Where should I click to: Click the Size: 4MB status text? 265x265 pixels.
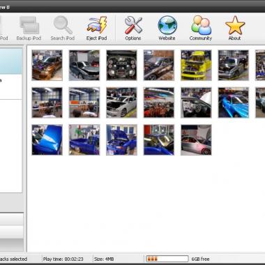pyautogui.click(x=104, y=259)
